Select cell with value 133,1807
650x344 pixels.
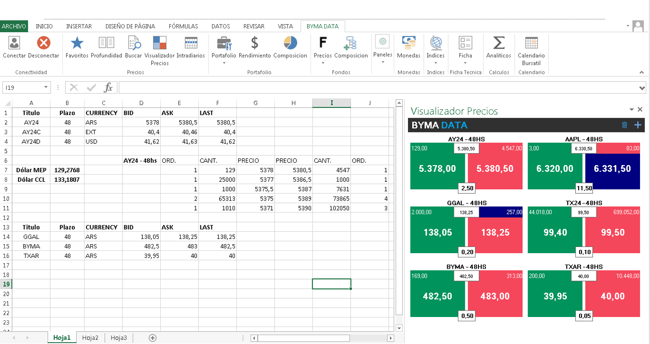68,179
